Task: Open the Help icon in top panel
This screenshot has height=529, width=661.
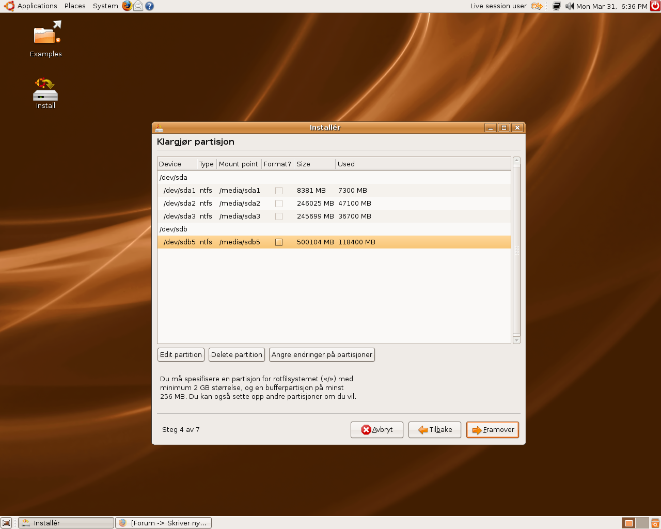Action: coord(149,6)
